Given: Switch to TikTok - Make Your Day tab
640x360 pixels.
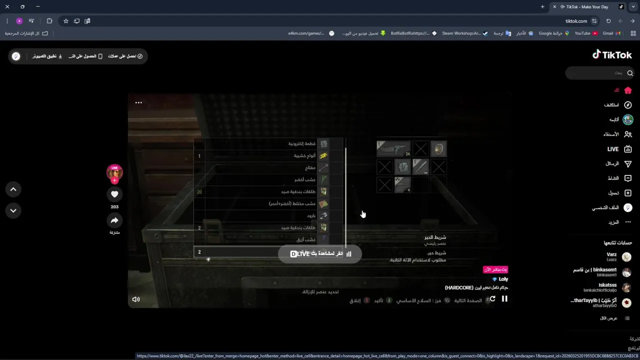Looking at the screenshot, I should (x=588, y=6).
